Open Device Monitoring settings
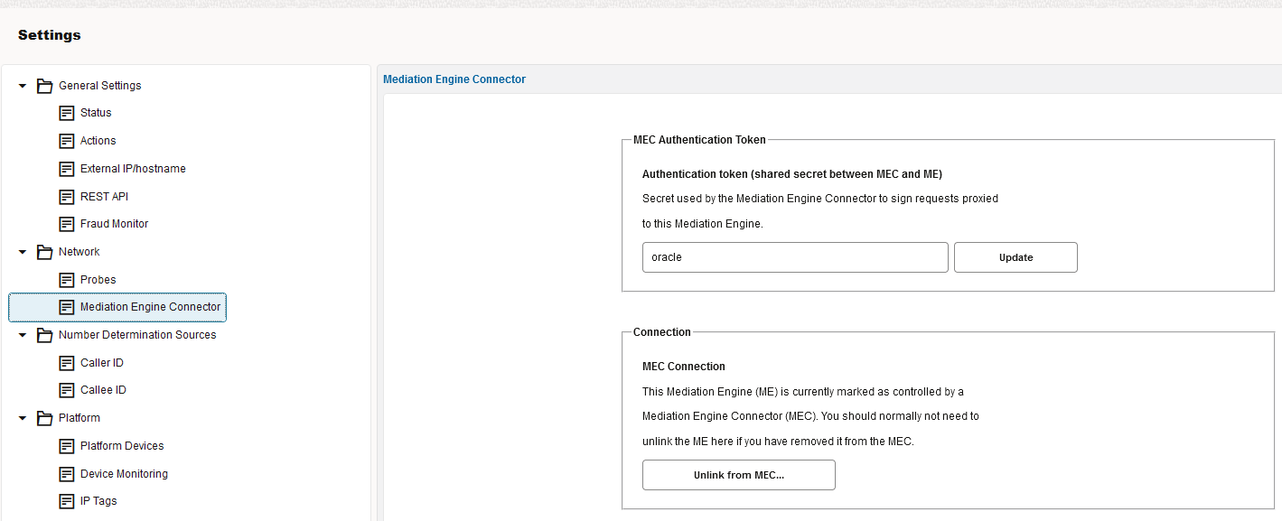Viewport: 1282px width, 521px height. (x=124, y=474)
